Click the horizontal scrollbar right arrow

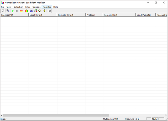coord(166,115)
